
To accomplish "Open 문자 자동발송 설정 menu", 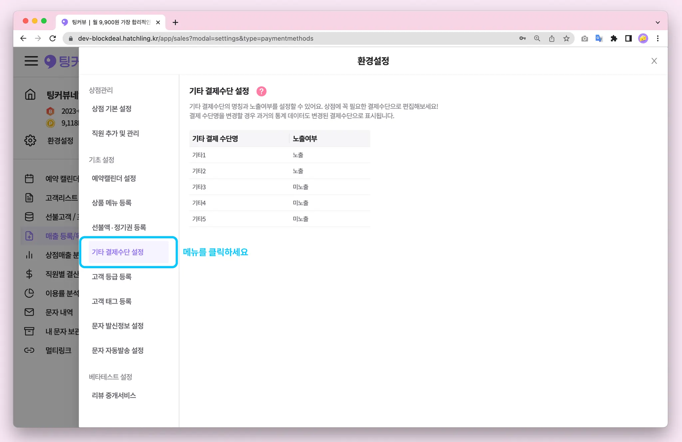I will [118, 350].
